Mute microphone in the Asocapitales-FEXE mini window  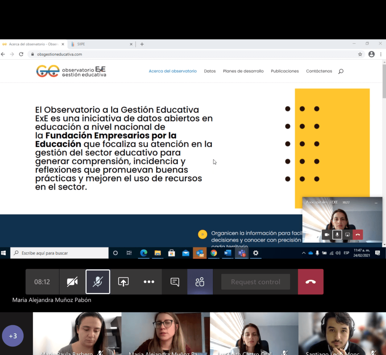337,235
